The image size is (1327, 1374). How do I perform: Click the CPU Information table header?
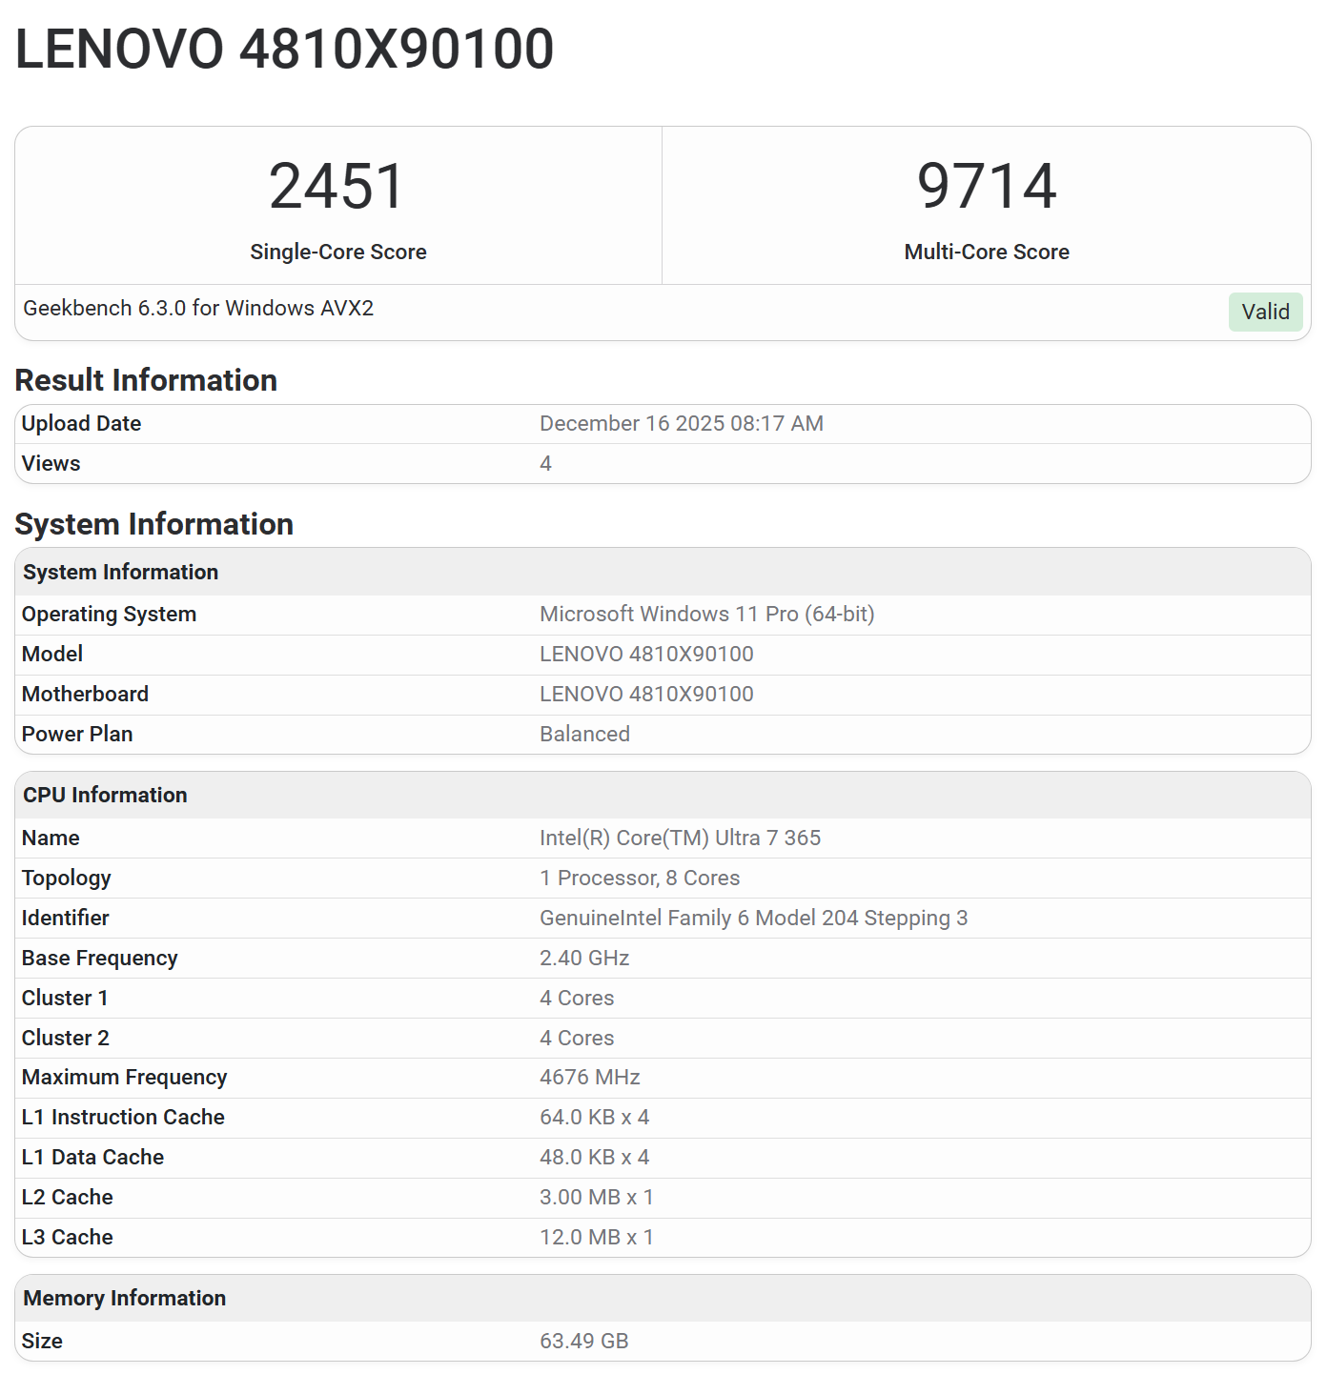pos(105,795)
